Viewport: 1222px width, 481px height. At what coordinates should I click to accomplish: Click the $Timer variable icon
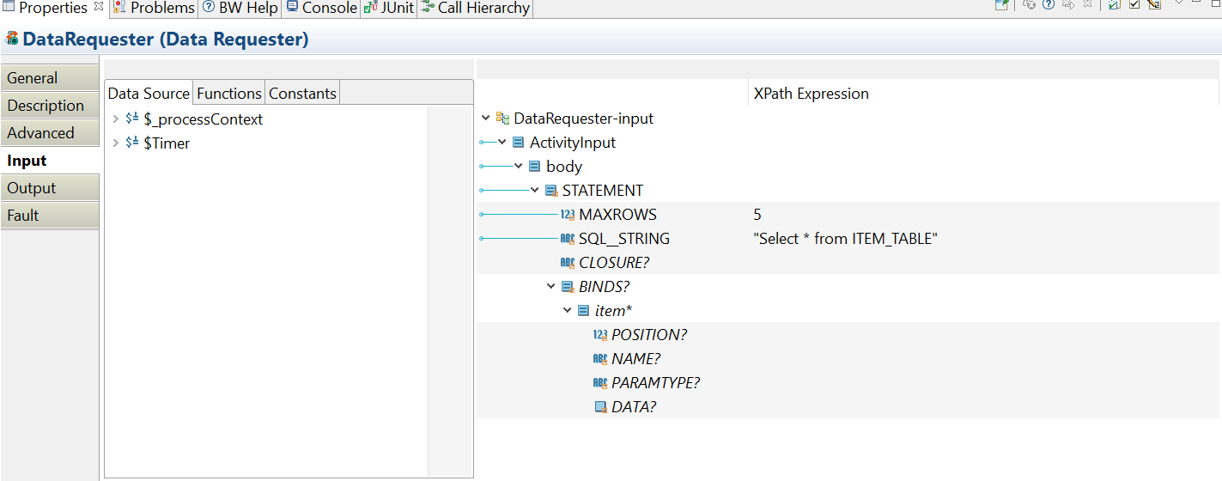point(132,143)
